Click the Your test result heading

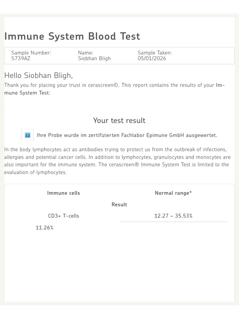click(119, 121)
